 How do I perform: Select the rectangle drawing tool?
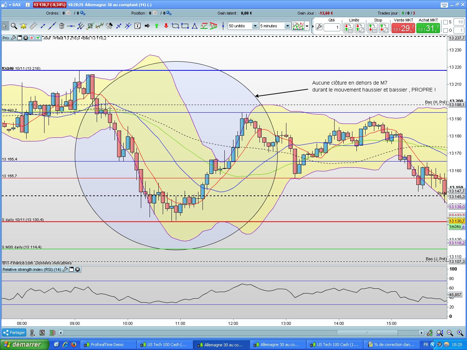point(185,26)
